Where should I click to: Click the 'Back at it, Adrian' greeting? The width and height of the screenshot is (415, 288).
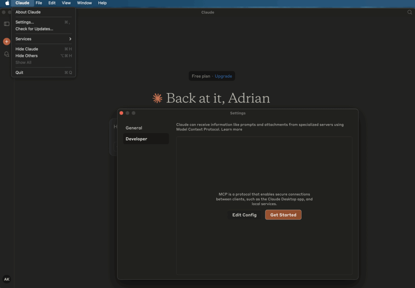coord(218,98)
